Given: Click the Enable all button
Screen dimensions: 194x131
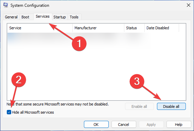Looking at the screenshot, I should [x=139, y=107].
